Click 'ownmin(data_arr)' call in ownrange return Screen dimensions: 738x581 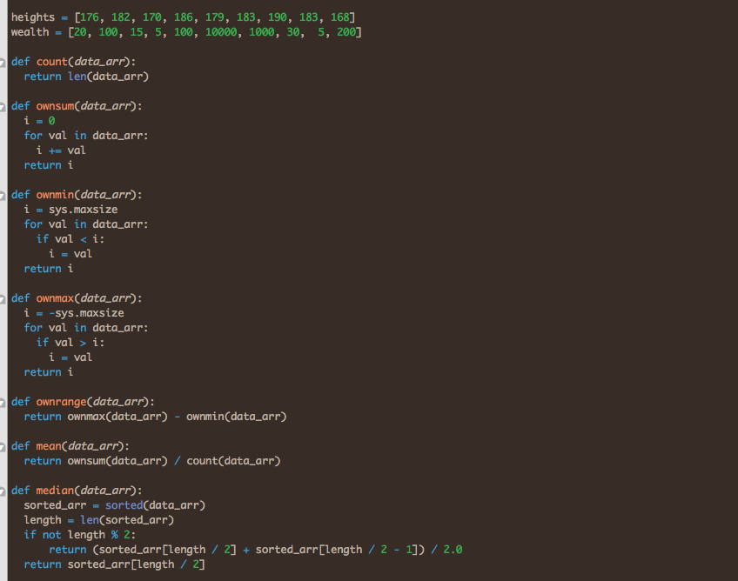pos(237,417)
